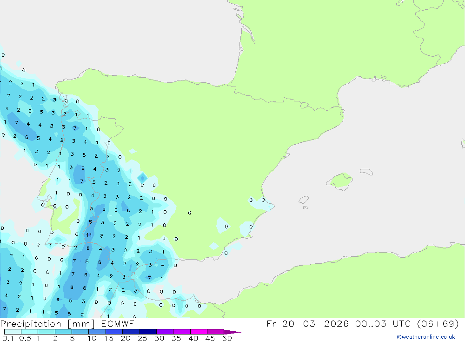
Task: Click the date '20-03-2026' text
Action: click(x=315, y=323)
